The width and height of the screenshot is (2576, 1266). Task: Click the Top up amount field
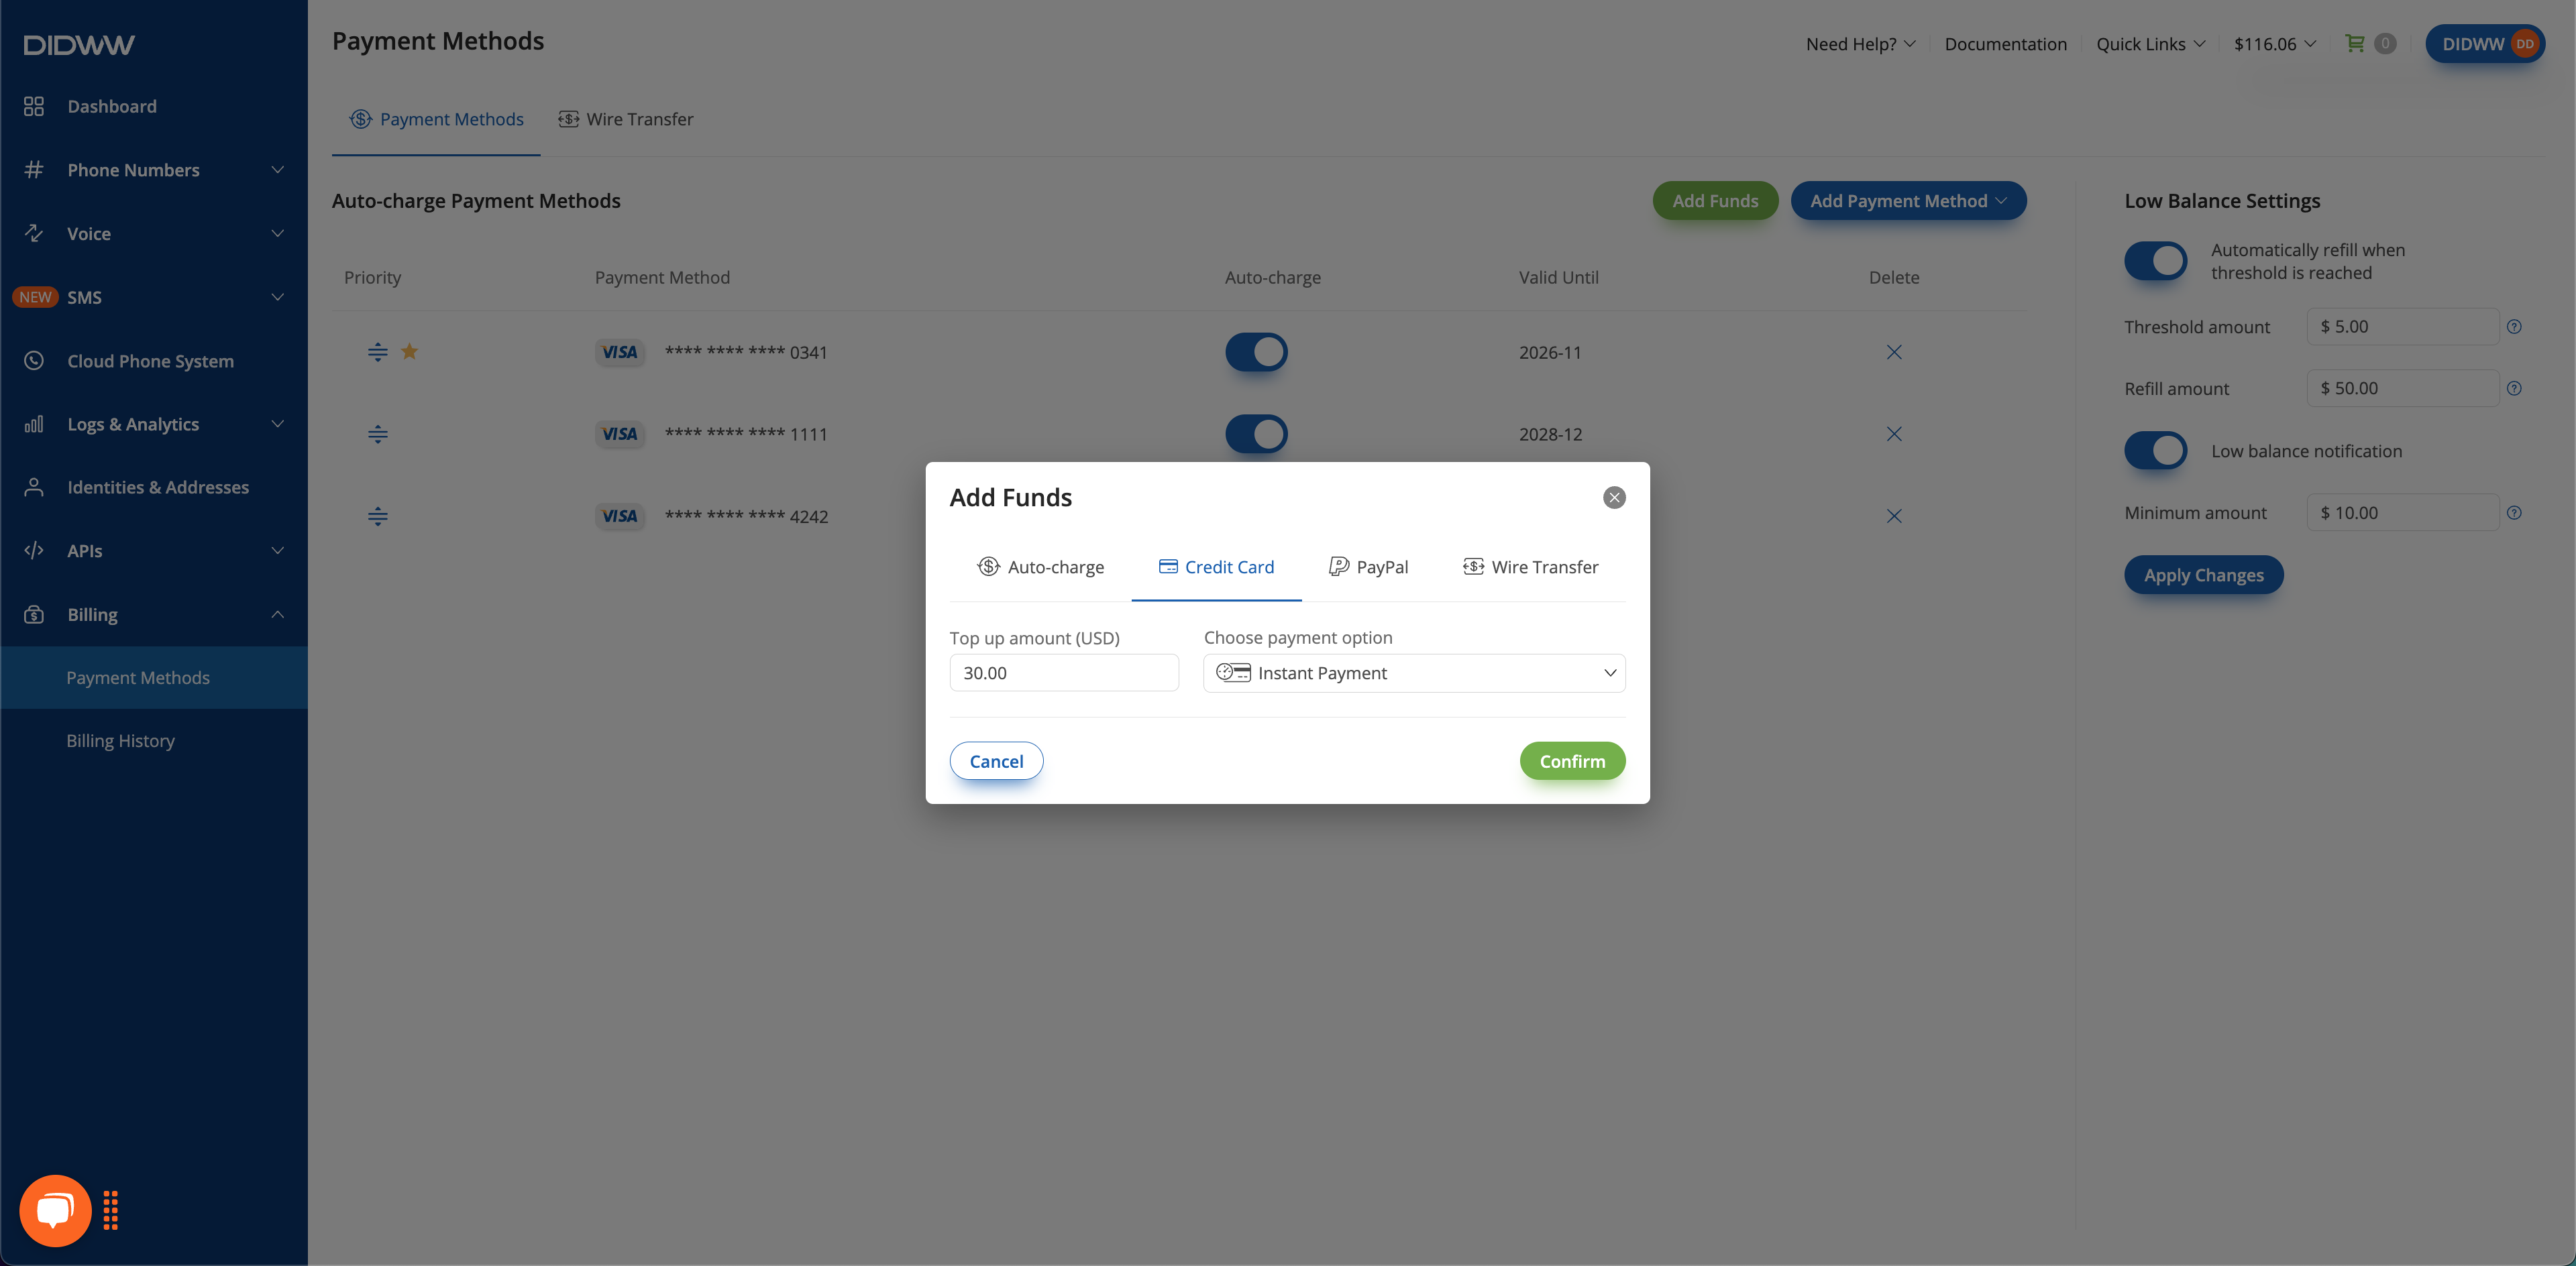click(1063, 673)
